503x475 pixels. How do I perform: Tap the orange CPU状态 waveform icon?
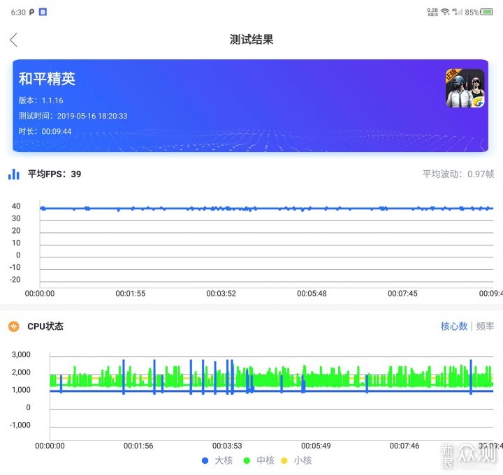tap(14, 326)
